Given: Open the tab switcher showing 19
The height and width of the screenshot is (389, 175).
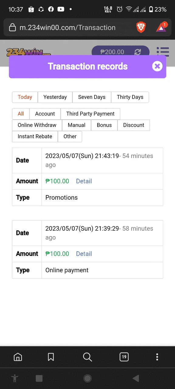Looking at the screenshot, I should 124,357.
